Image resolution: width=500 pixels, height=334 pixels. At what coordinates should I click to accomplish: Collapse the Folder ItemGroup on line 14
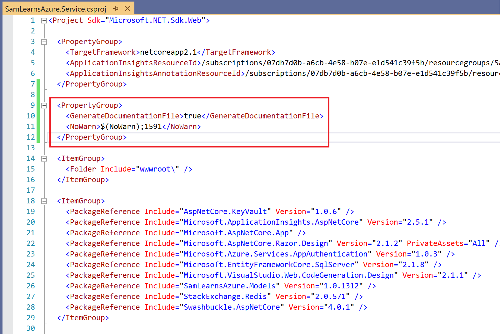tap(44, 159)
